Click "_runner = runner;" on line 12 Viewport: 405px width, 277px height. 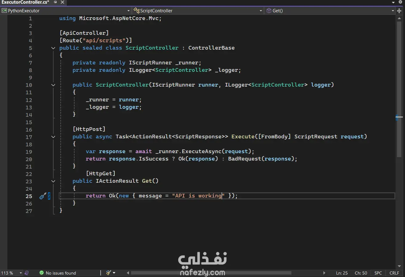[x=114, y=100]
